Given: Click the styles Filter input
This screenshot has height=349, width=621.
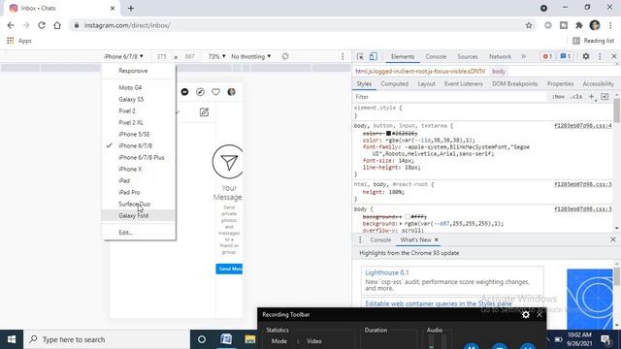Looking at the screenshot, I should 449,97.
